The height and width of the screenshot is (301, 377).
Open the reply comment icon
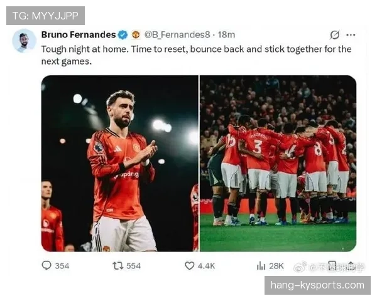click(46, 265)
